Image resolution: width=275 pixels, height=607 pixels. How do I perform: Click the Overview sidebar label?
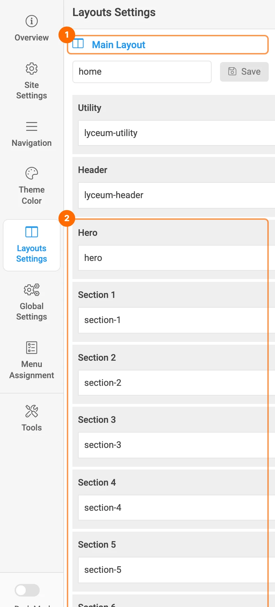click(x=32, y=38)
